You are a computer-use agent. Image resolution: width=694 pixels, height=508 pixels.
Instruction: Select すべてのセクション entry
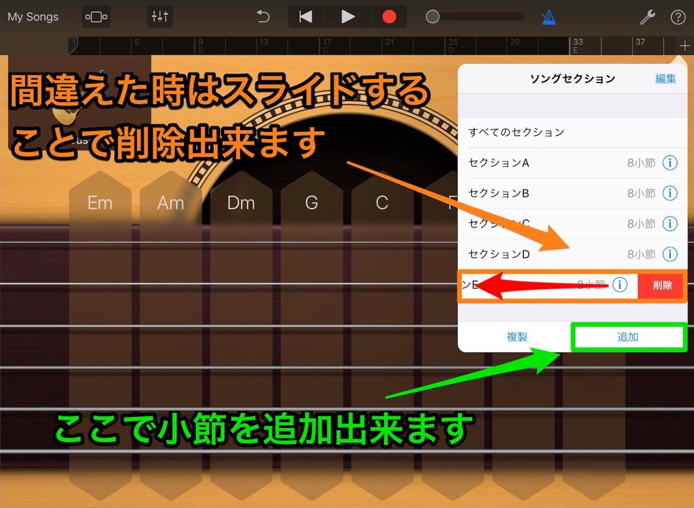572,132
